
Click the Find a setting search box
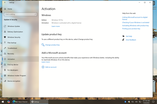(x=20, y=14)
